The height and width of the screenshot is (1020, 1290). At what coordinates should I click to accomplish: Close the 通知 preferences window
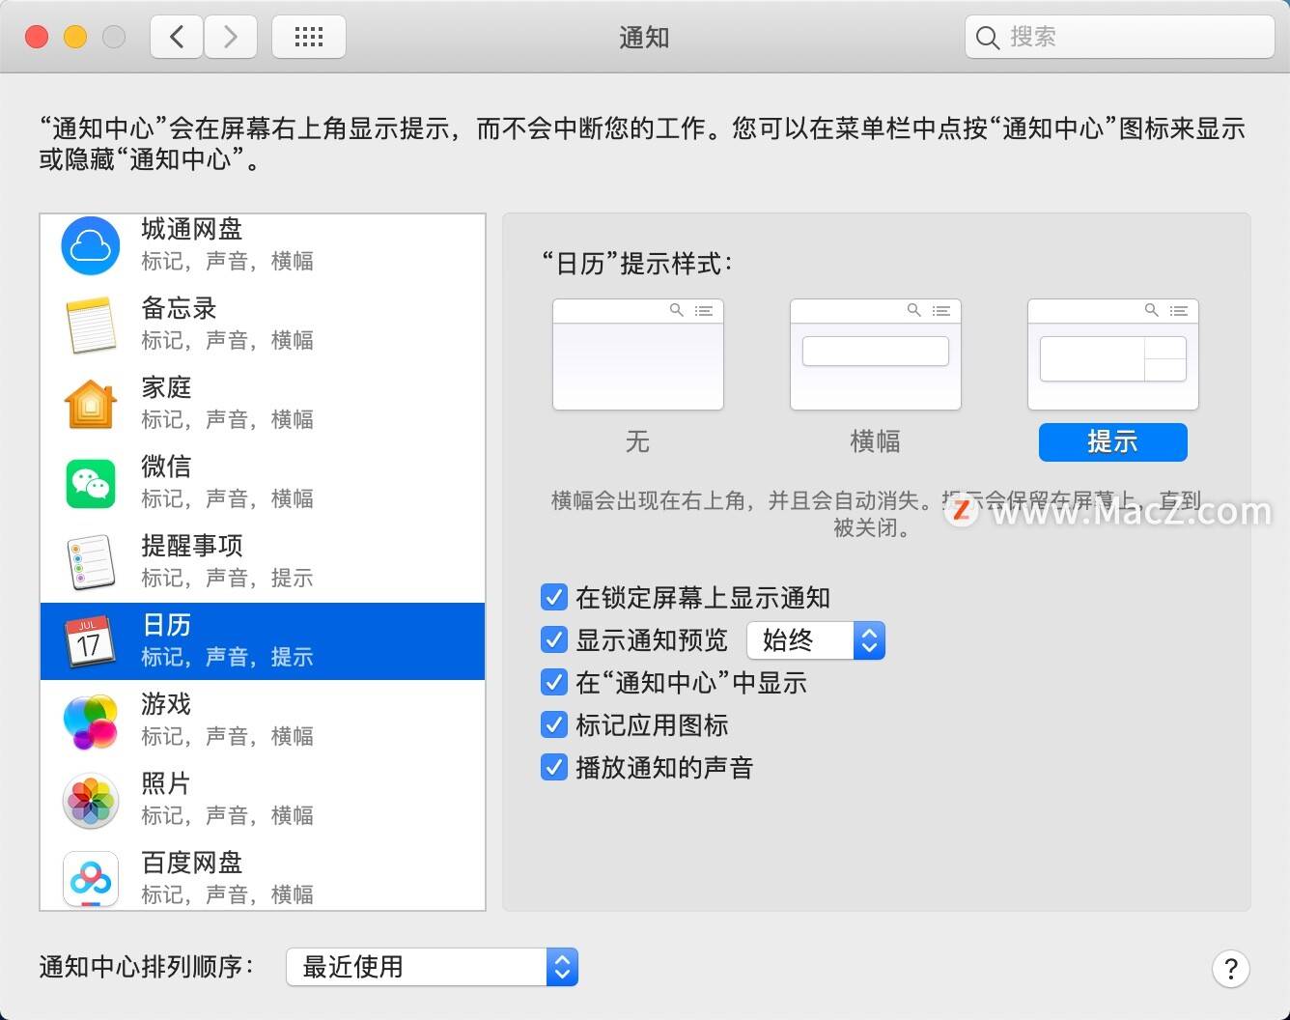(x=37, y=37)
